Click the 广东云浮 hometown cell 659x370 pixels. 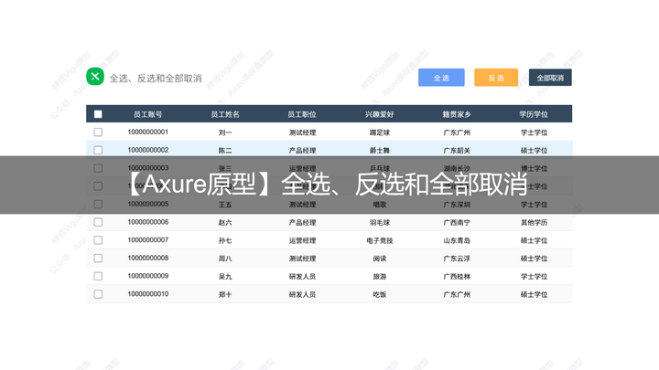457,259
